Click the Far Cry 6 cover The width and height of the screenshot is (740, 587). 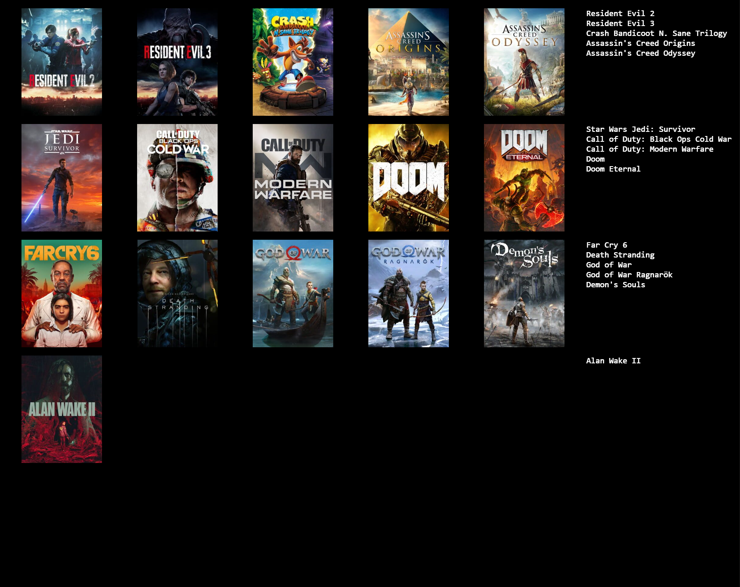[x=62, y=293]
